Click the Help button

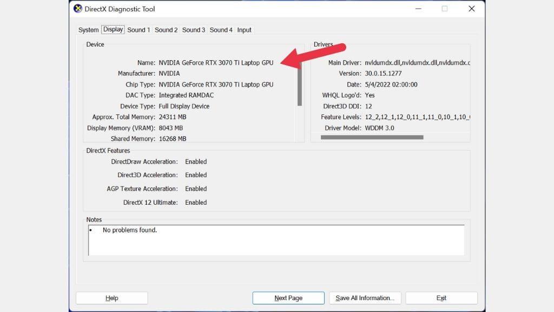click(111, 298)
